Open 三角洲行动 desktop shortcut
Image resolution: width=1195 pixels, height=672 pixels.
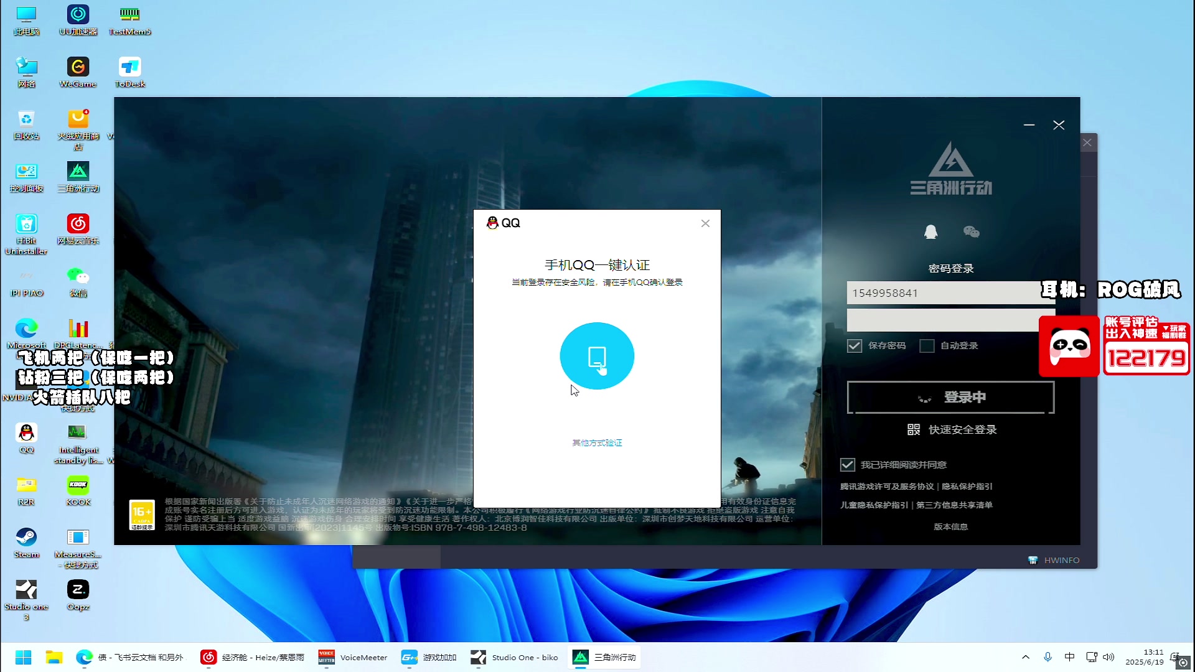(78, 177)
